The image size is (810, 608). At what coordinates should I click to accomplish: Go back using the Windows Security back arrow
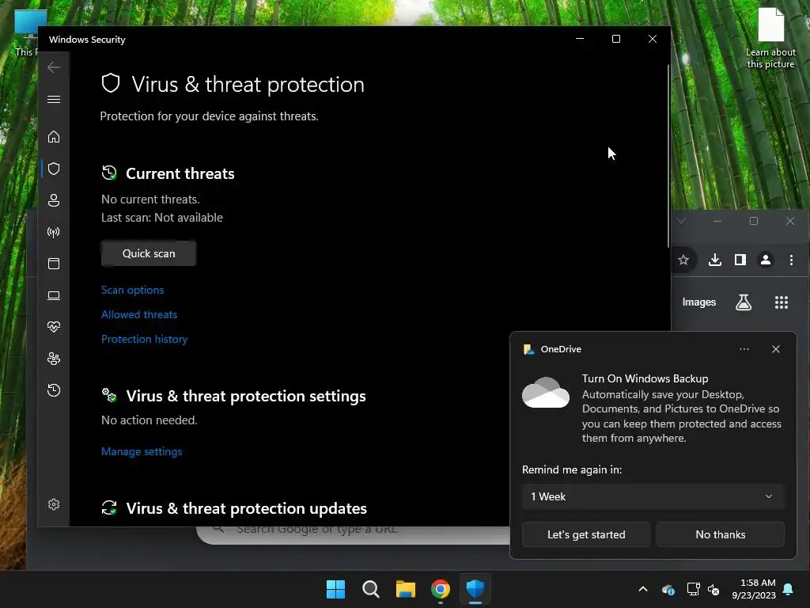tap(54, 67)
